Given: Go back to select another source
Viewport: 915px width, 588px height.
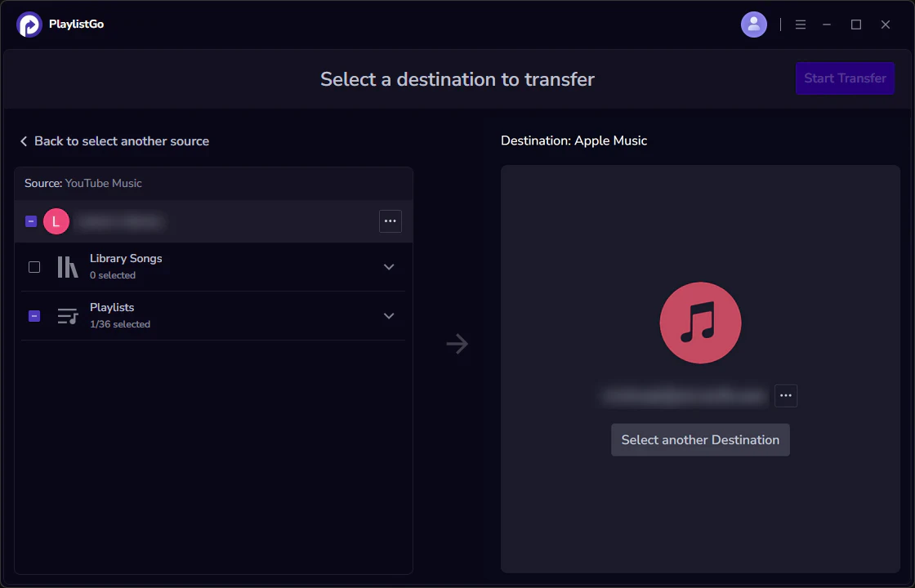Looking at the screenshot, I should click(x=115, y=141).
